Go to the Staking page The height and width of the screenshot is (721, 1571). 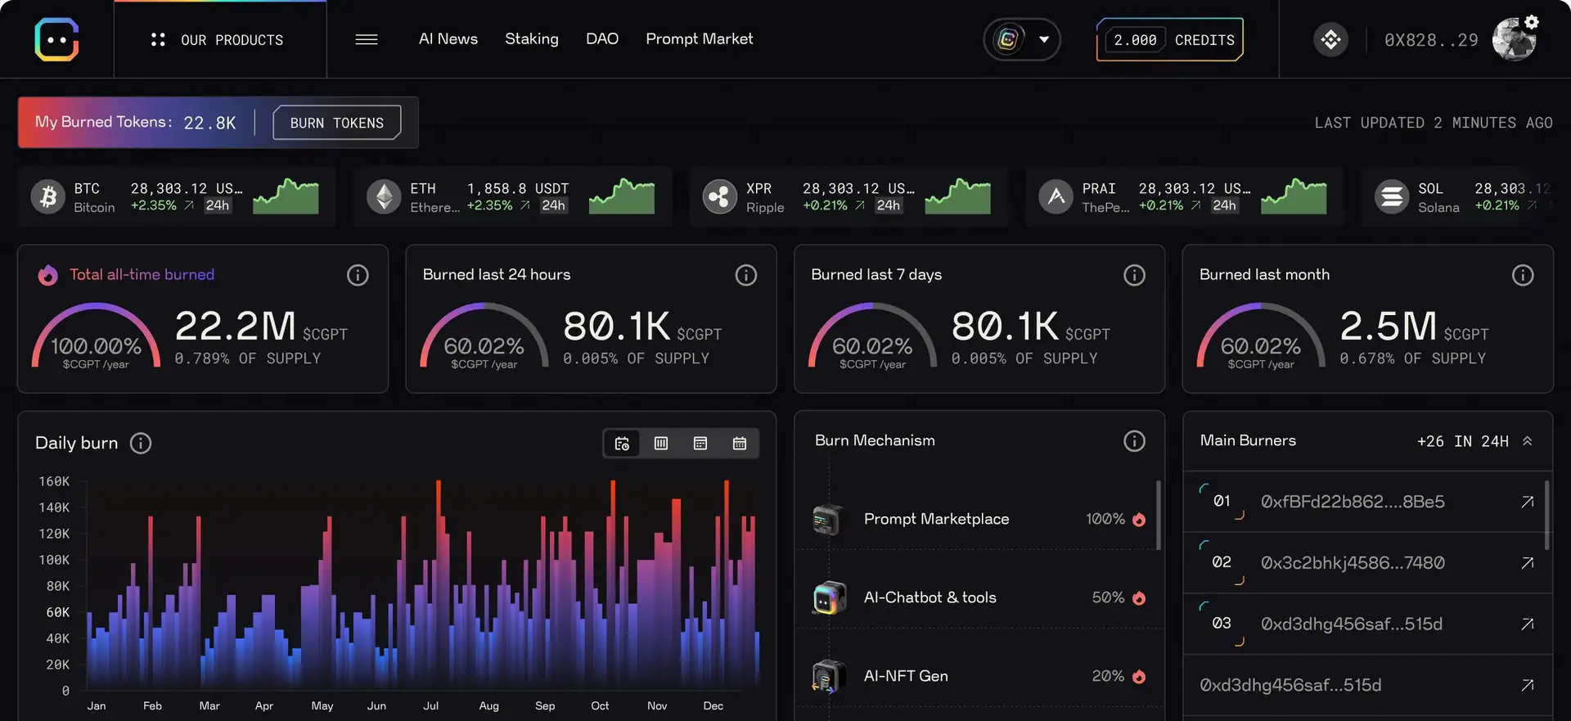click(531, 38)
